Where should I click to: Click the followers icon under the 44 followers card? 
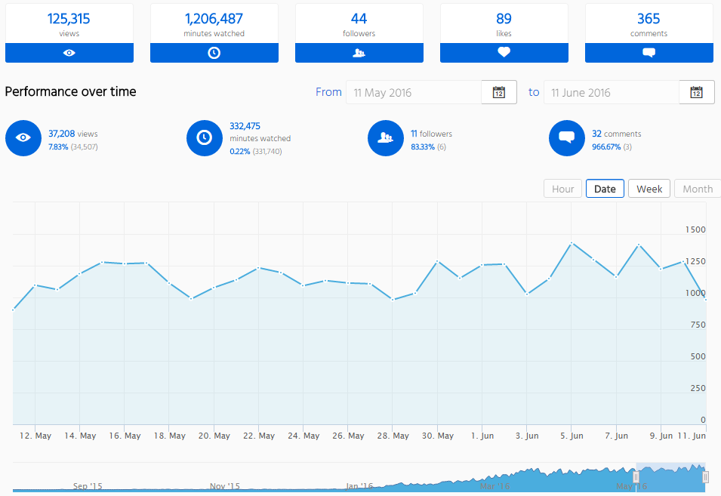(x=359, y=53)
